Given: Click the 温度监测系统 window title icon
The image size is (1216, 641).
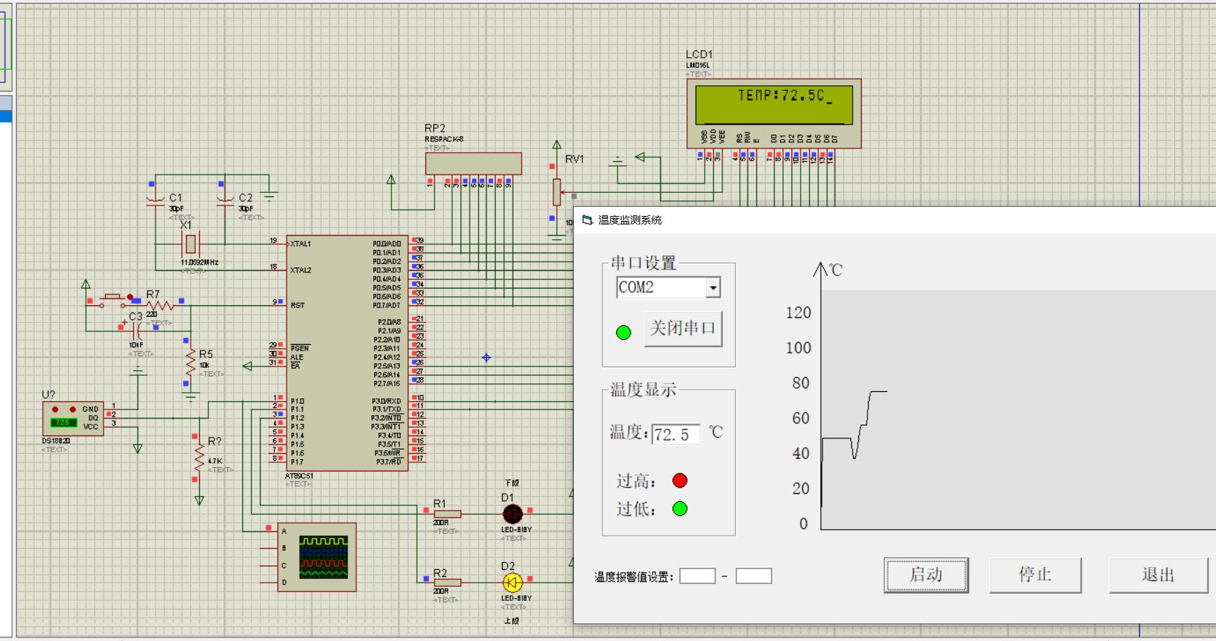Looking at the screenshot, I should point(587,220).
